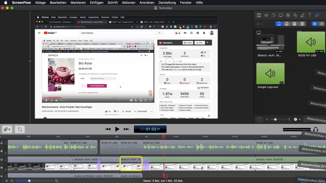
Task: Open media library gear options dropdown
Action: tap(297, 119)
